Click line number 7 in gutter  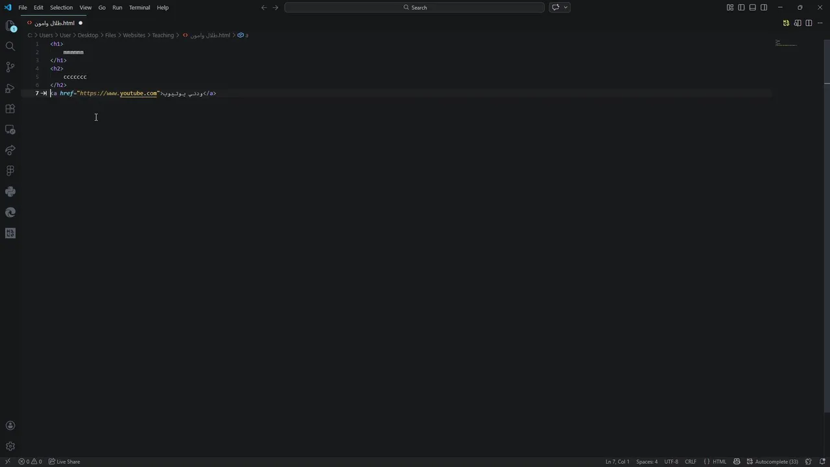point(37,93)
